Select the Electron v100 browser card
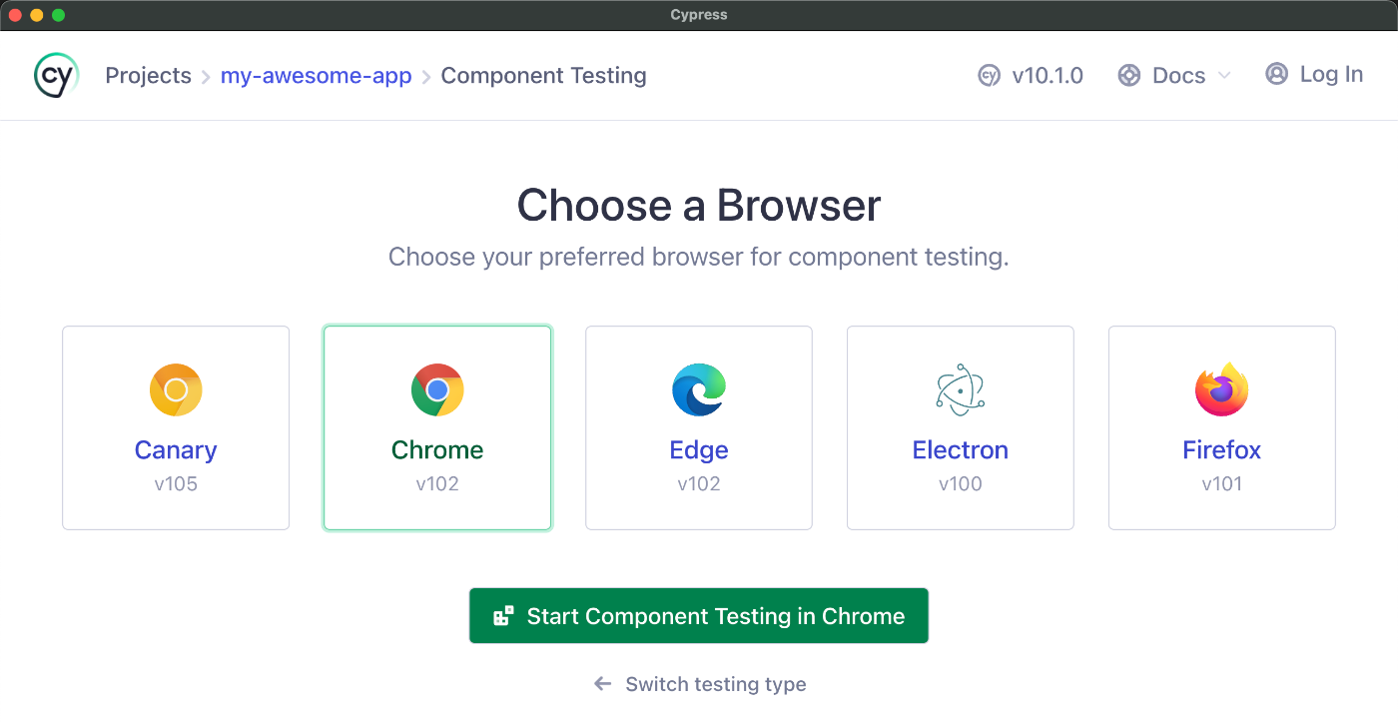The image size is (1398, 724). (960, 427)
